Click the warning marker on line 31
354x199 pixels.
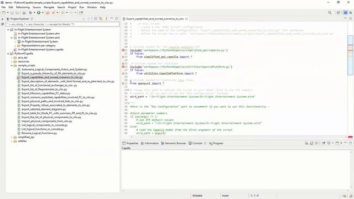[x=123, y=83]
